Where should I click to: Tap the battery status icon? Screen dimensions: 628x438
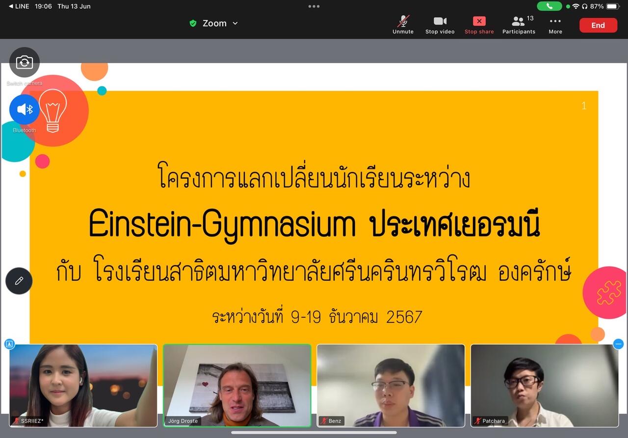tap(613, 6)
